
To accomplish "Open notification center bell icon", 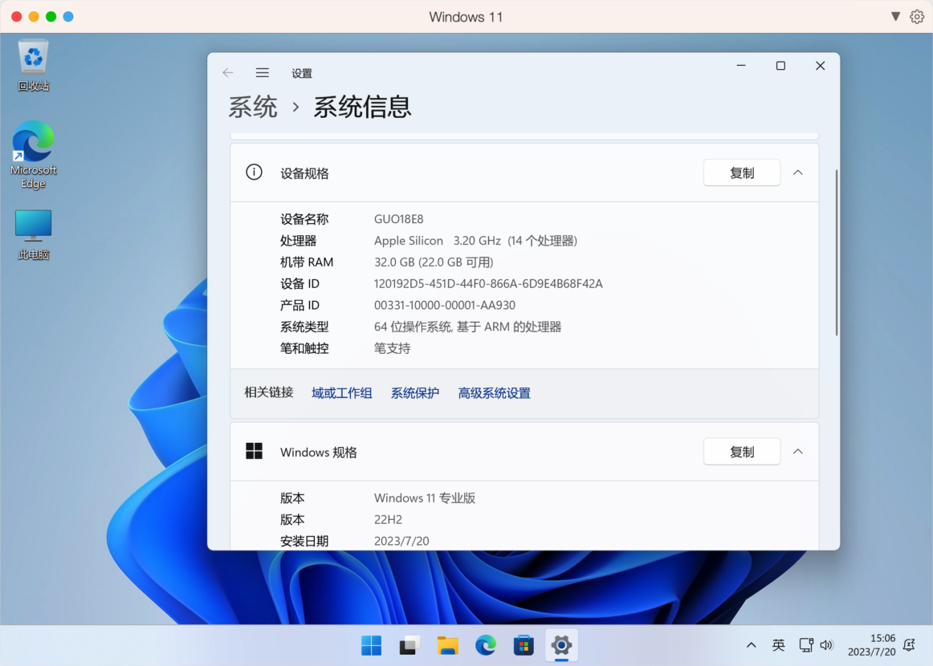I will (909, 645).
